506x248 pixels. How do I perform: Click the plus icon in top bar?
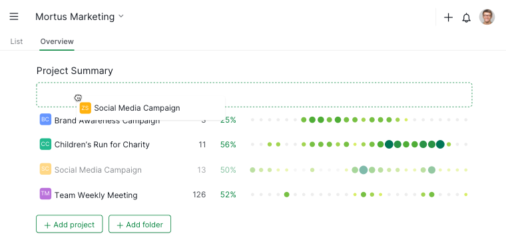click(x=448, y=17)
